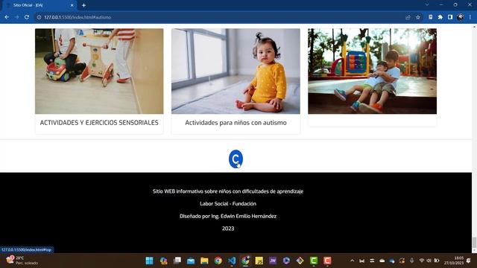The height and width of the screenshot is (268, 477).
Task: Open the playground children image
Action: pos(373,71)
